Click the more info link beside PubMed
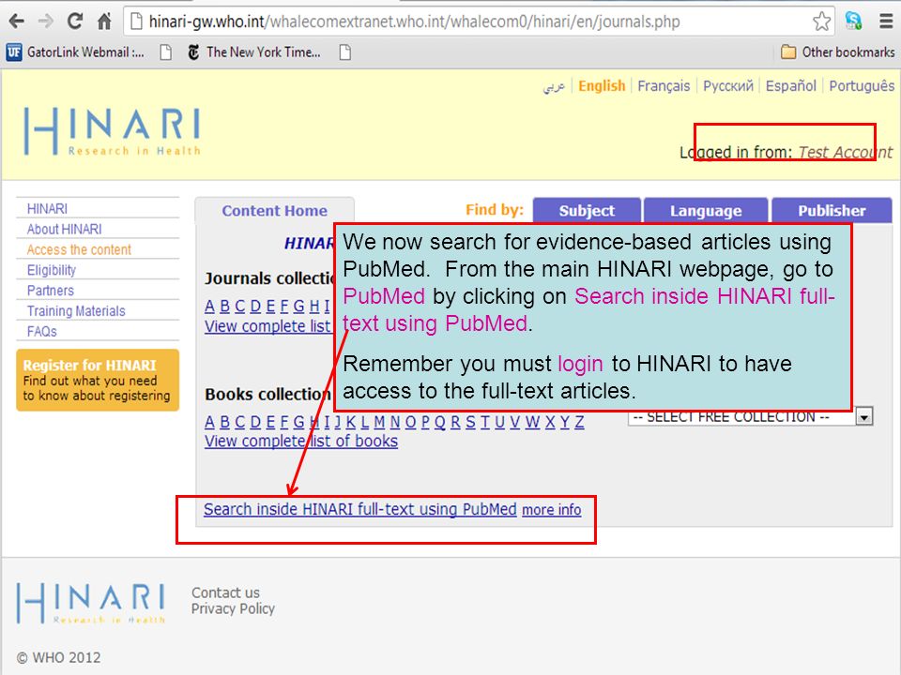This screenshot has width=901, height=675. (x=552, y=510)
